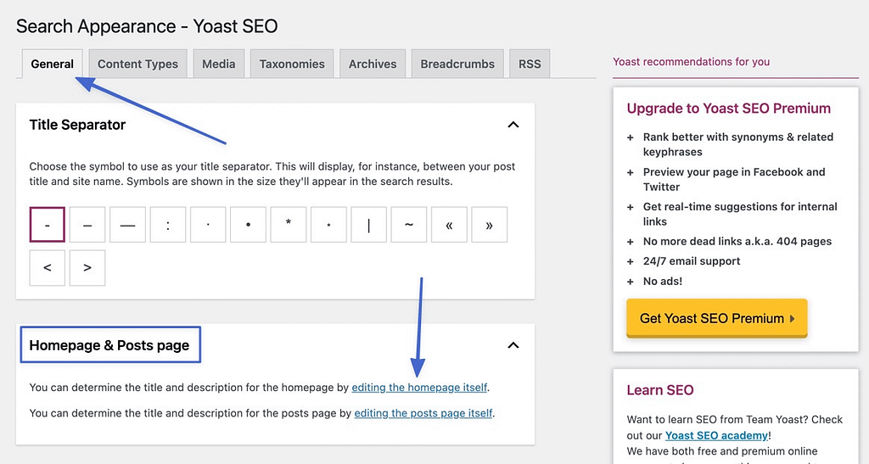The height and width of the screenshot is (464, 869).
Task: Follow the 'editing the posts page itself' link
Action: [423, 413]
